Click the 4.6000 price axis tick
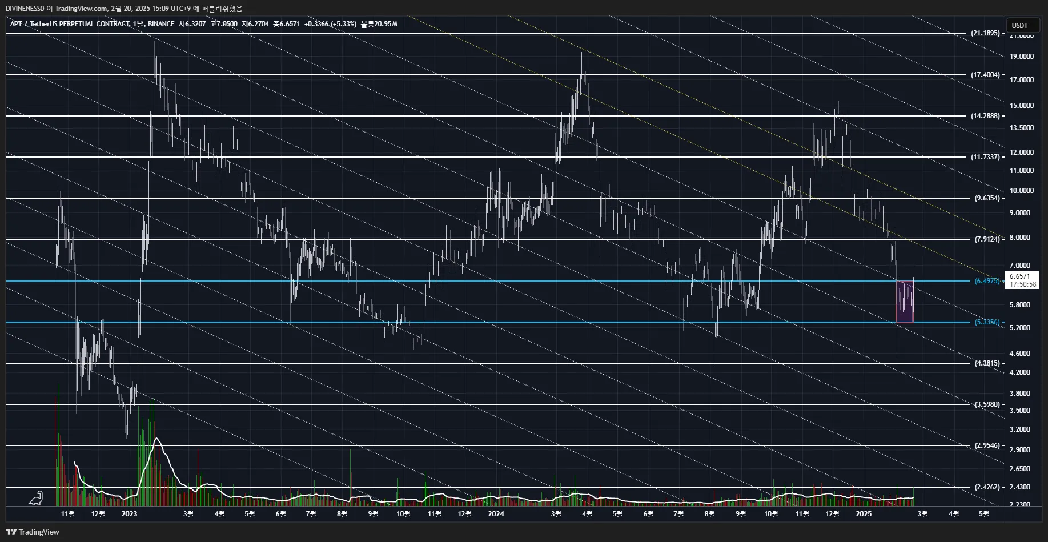Viewport: 1048px width, 542px height. coord(1020,354)
